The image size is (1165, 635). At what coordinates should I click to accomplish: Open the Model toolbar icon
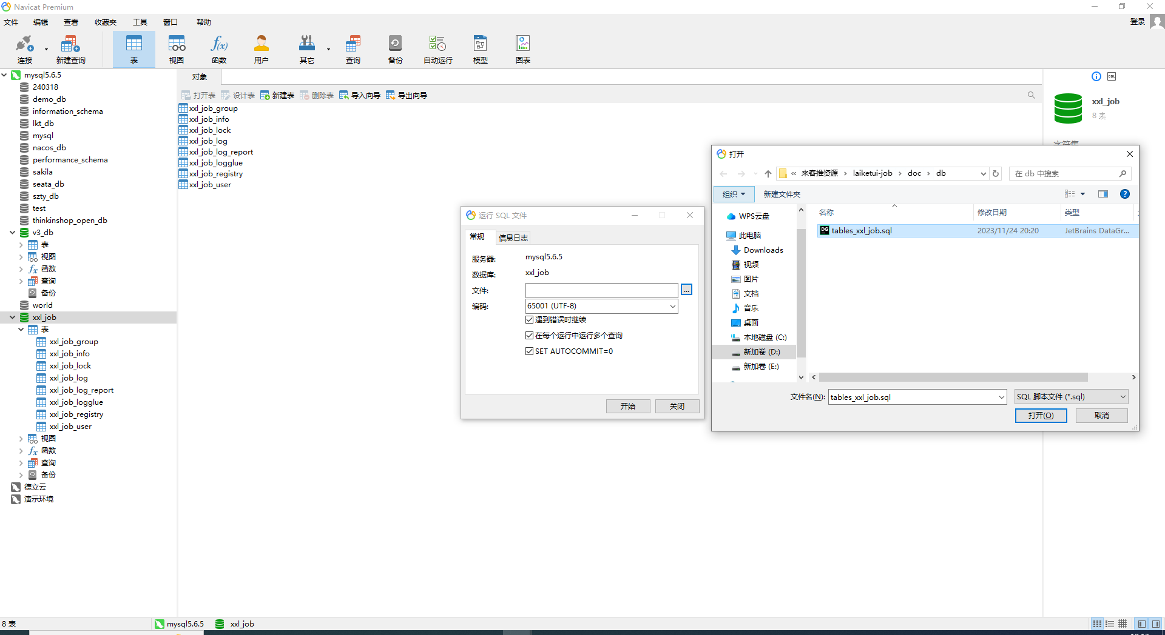(481, 49)
